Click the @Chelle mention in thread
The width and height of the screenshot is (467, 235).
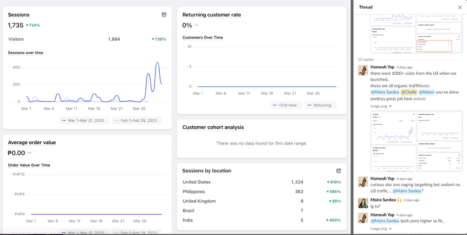coord(409,92)
